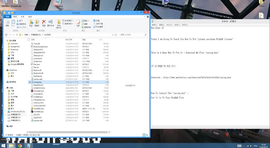Open Notepad Help (H) menu
270x148 pixels.
pos(185,25)
